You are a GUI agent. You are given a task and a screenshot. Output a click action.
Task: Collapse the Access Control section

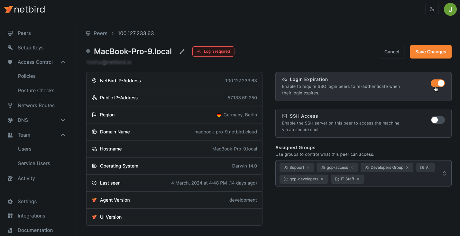click(x=63, y=62)
